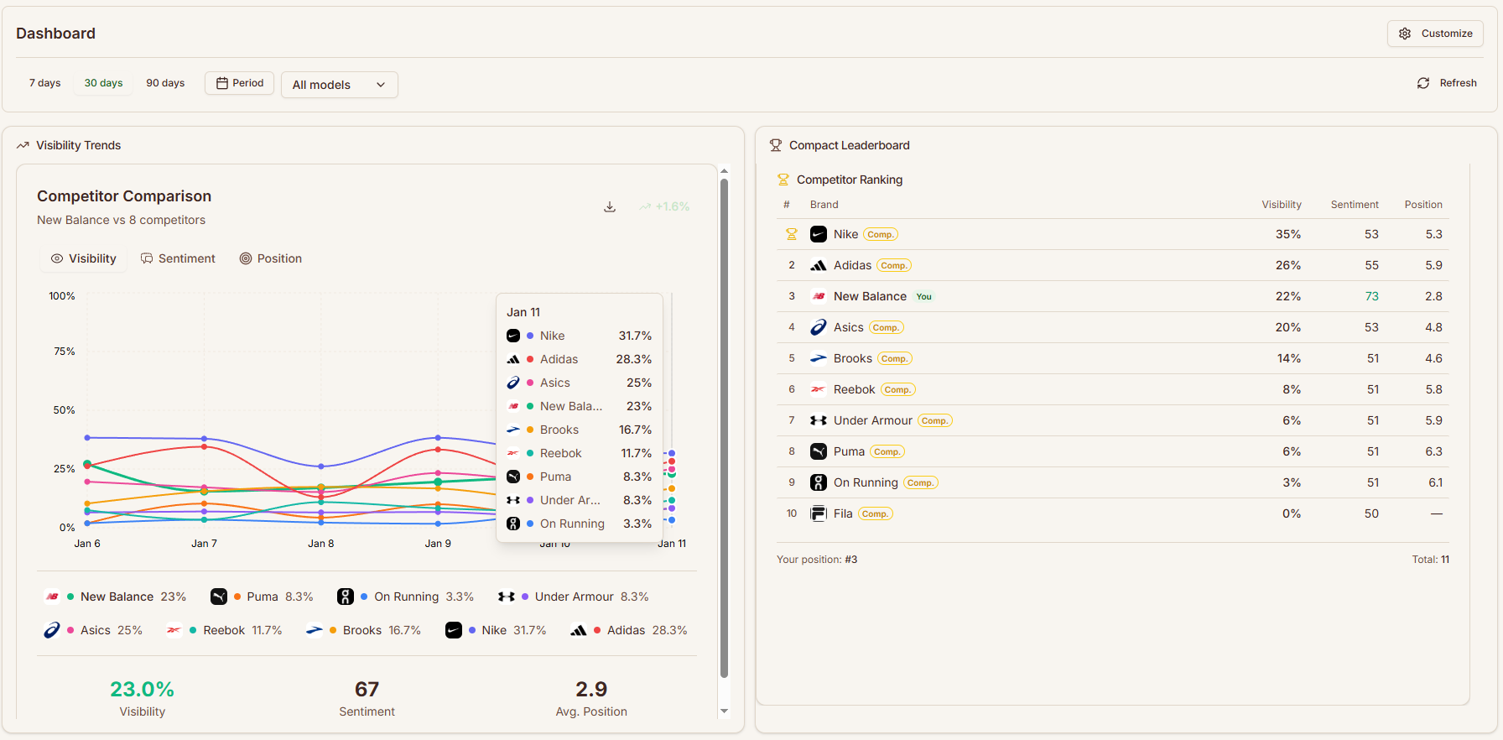The image size is (1503, 740).
Task: Click the scrollbar down arrow
Action: click(x=724, y=711)
